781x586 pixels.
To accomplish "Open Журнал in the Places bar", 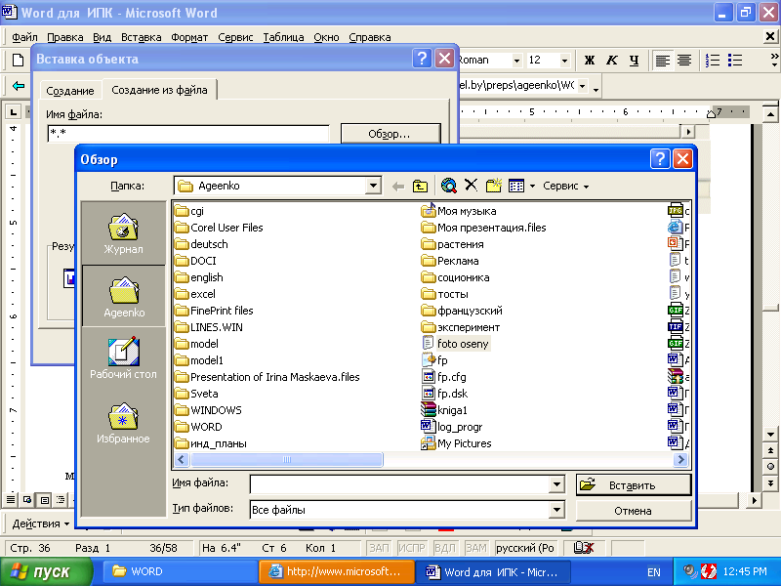I will pyautogui.click(x=124, y=233).
